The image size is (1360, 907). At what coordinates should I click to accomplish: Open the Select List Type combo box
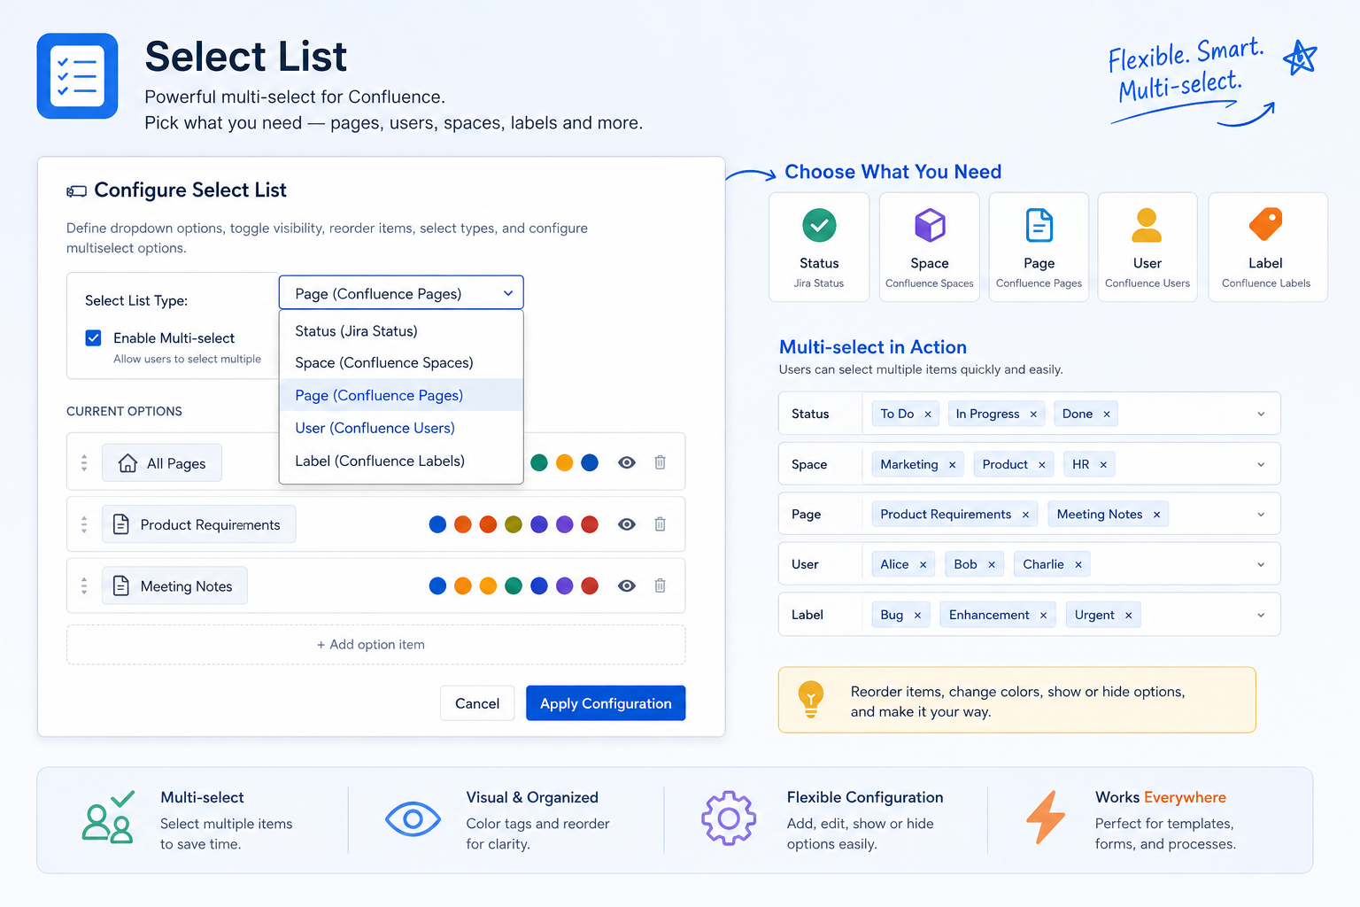[x=401, y=293]
